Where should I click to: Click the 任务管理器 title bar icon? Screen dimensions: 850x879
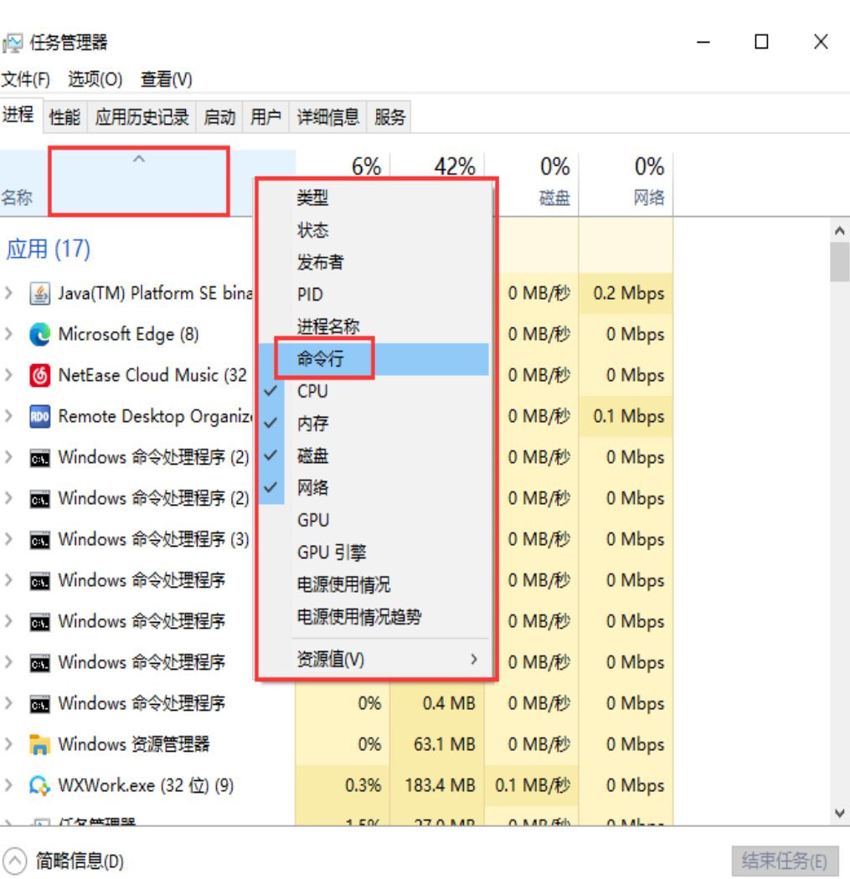click(x=13, y=43)
